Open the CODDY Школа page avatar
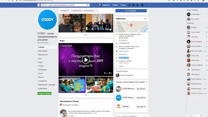Screen dimensions: 208x117 [118, 89]
